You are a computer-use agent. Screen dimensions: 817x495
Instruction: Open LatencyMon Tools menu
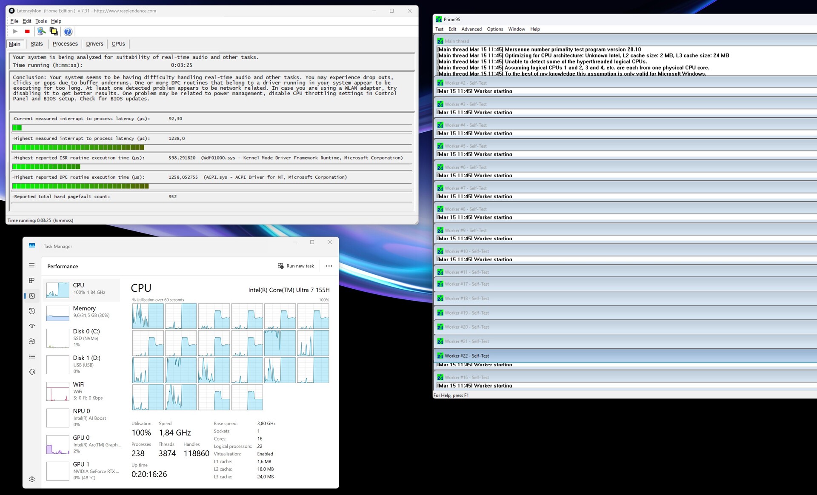[41, 21]
